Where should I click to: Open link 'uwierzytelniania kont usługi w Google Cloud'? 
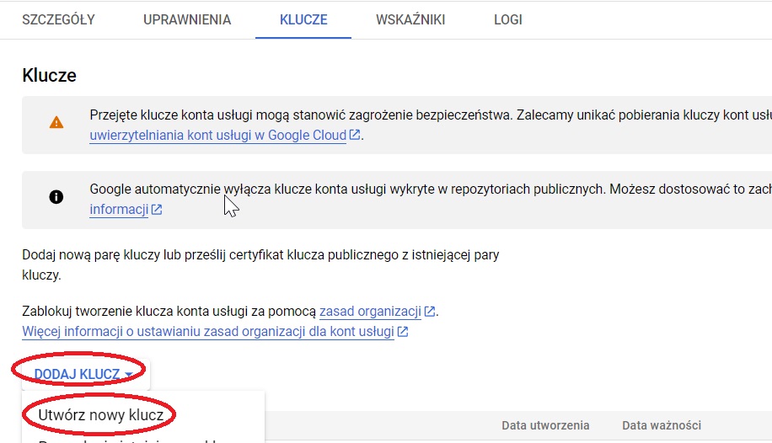218,136
